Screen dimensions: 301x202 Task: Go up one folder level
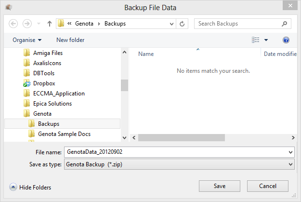[x=50, y=24]
